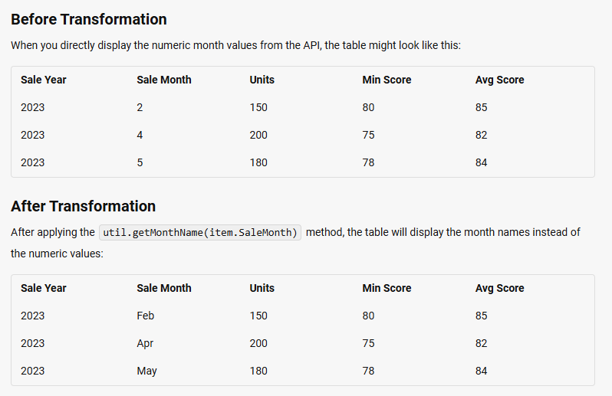This screenshot has height=396, width=612.
Task: Select numeric month "4" in the Before table
Action: click(140, 135)
